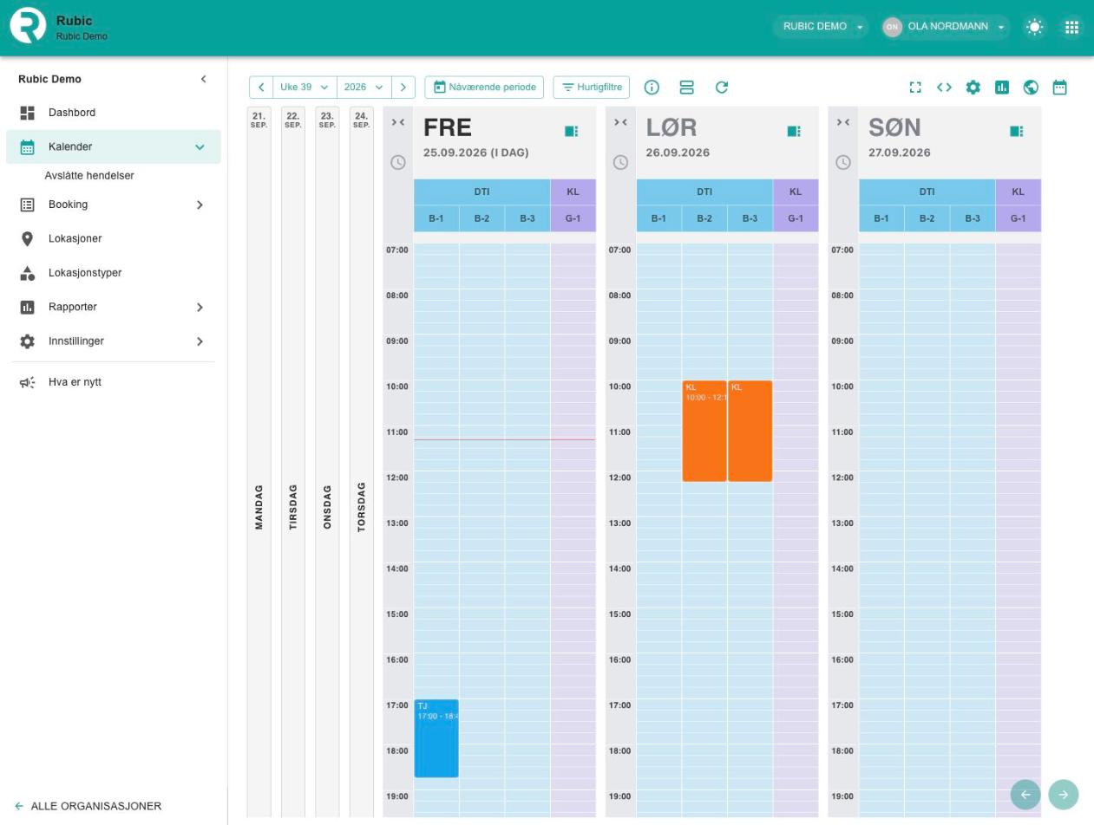Open the Dashbord page
This screenshot has width=1094, height=825.
tap(114, 113)
